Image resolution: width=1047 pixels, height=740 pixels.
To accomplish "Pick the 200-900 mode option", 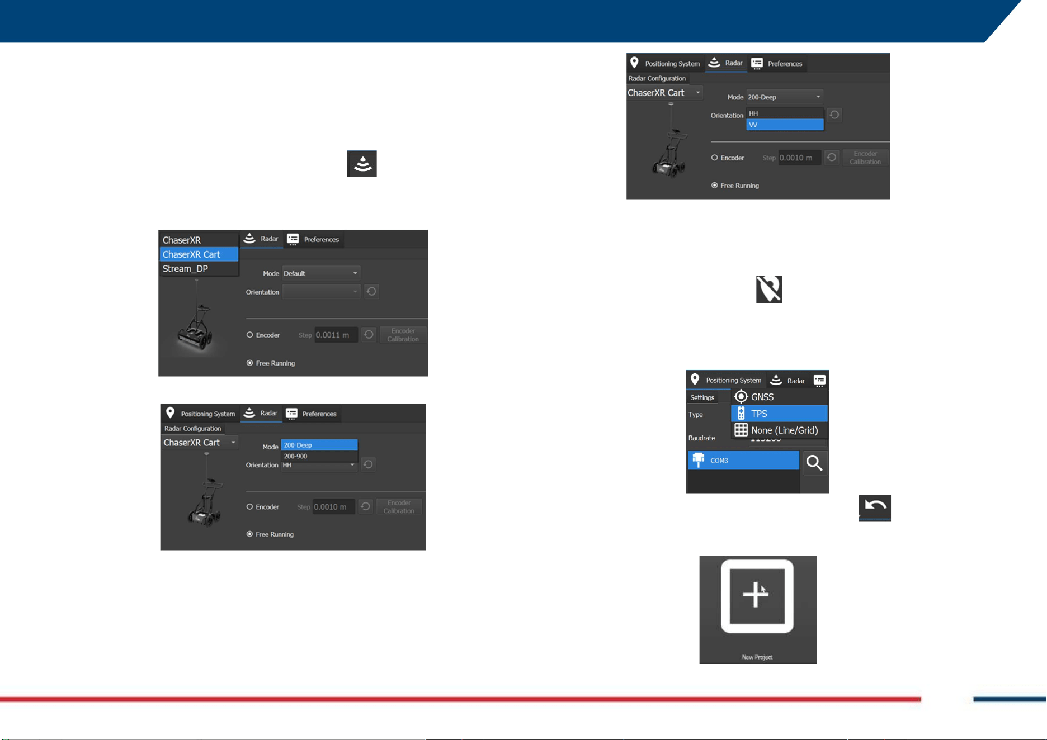I will (x=319, y=456).
